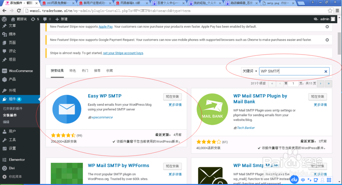The width and height of the screenshot is (342, 185).
Task: Select the 推荐 tab
Action: (x=97, y=71)
